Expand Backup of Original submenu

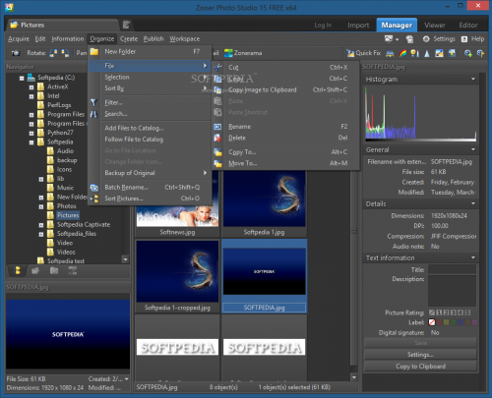150,173
